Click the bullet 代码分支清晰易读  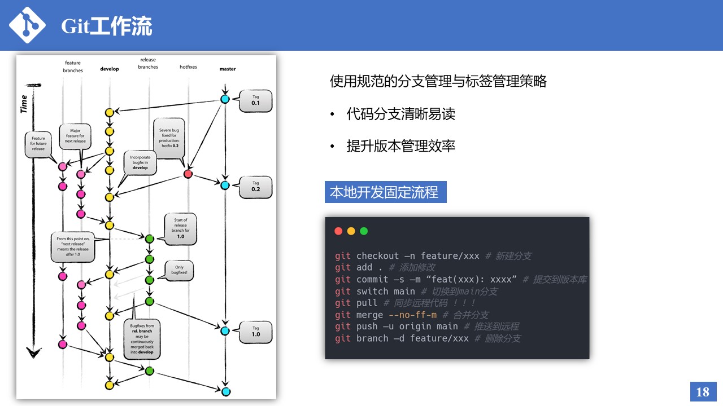401,114
